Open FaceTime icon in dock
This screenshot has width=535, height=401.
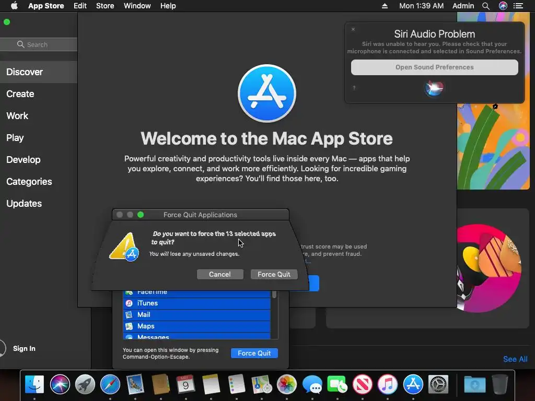(x=337, y=384)
